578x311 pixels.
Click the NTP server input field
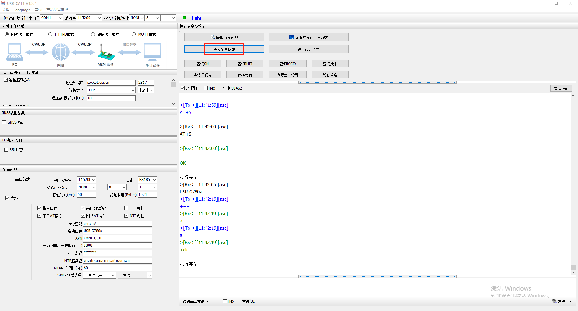117,261
